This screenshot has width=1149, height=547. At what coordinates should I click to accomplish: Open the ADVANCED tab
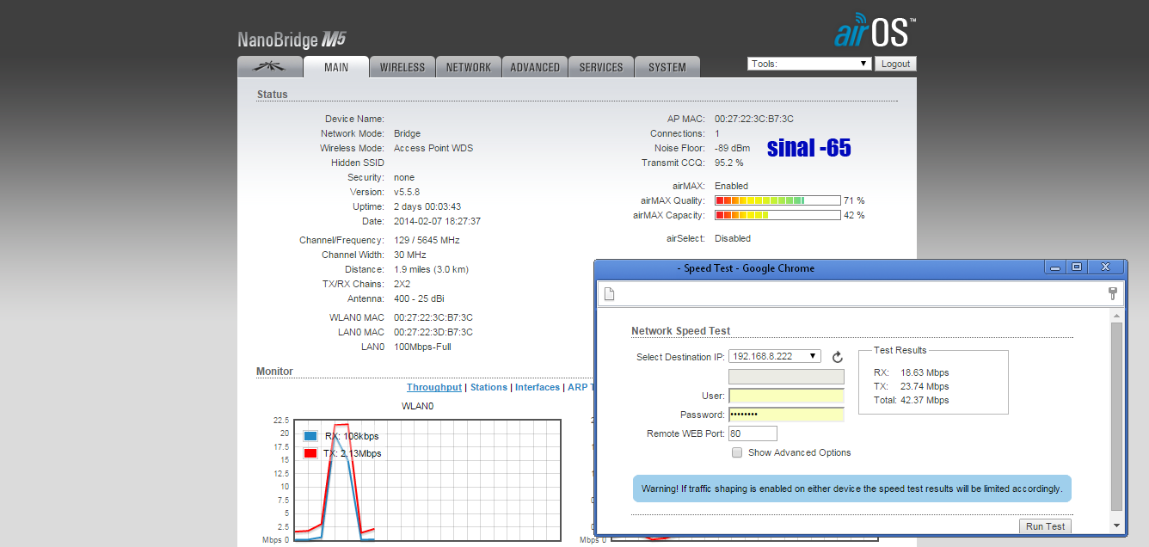535,67
